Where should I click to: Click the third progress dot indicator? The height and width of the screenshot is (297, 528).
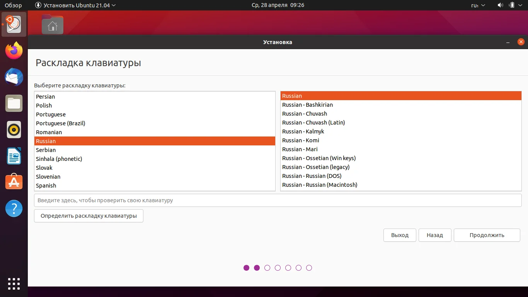pyautogui.click(x=267, y=268)
